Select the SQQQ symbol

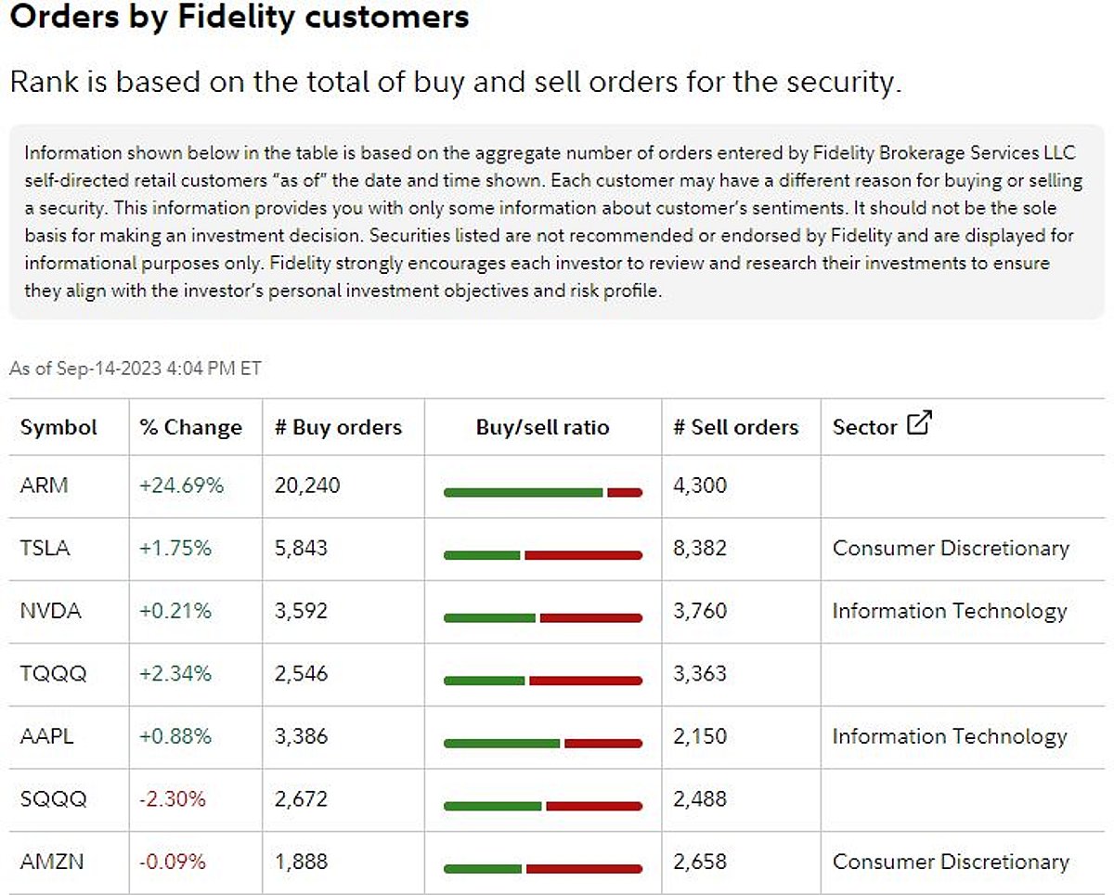(53, 798)
